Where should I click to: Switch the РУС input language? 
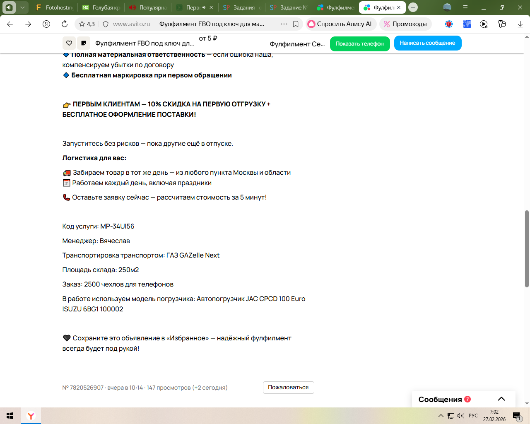point(473,416)
